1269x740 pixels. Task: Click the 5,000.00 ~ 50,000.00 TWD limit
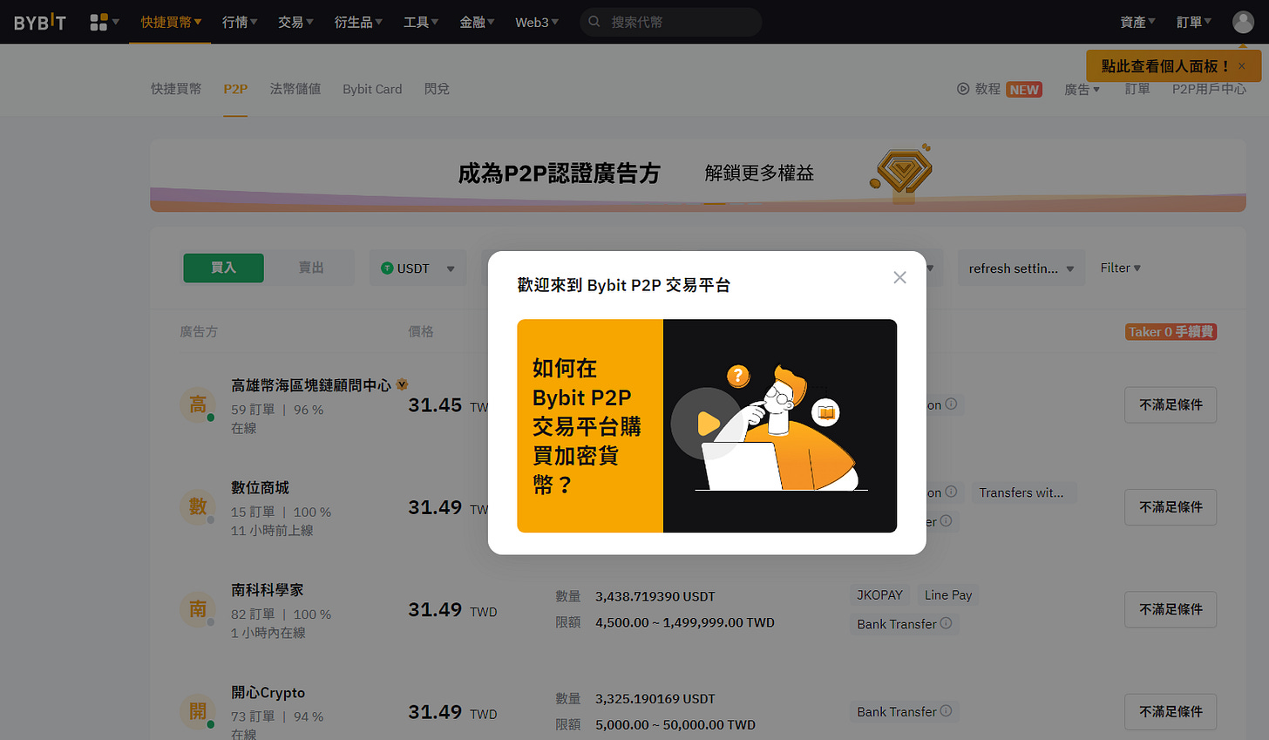[675, 725]
